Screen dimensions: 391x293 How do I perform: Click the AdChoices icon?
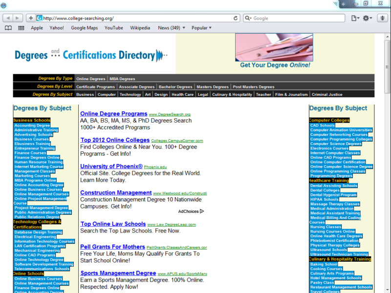(x=202, y=211)
